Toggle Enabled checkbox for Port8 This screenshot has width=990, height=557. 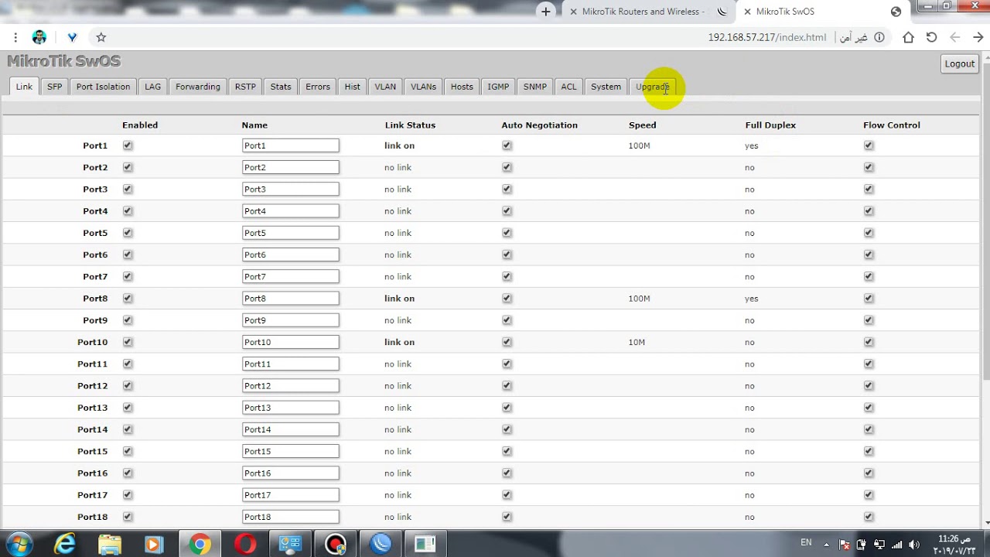click(128, 298)
